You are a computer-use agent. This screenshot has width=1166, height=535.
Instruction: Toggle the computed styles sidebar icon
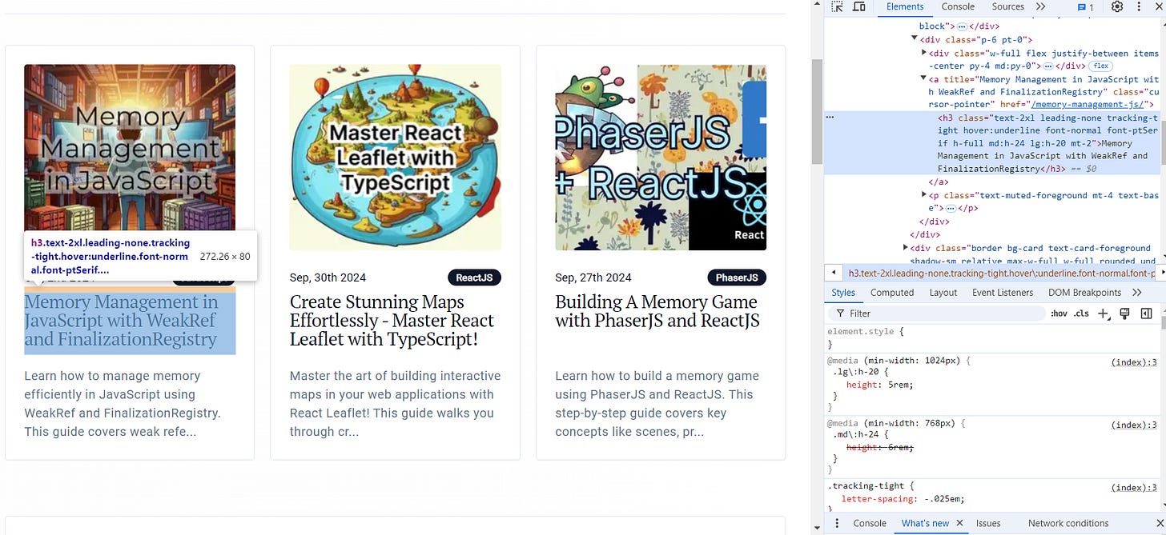pos(1146,313)
